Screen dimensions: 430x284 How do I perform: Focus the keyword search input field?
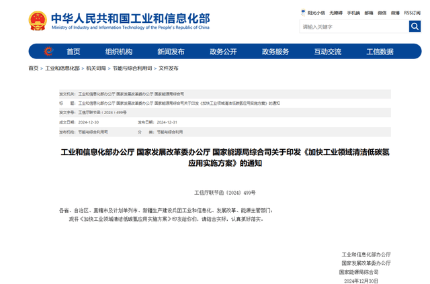354,27
